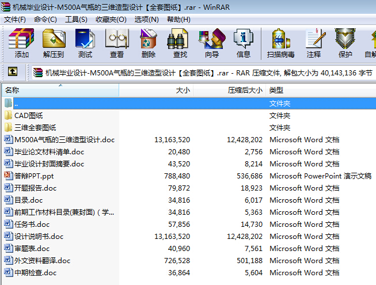Go up one level arrow button
The image size is (376, 285).
(x=13, y=71)
